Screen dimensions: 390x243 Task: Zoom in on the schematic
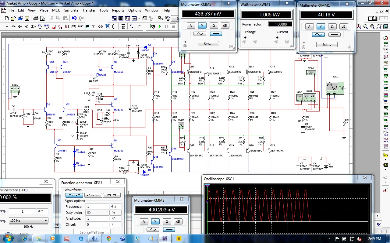click(x=359, y=26)
